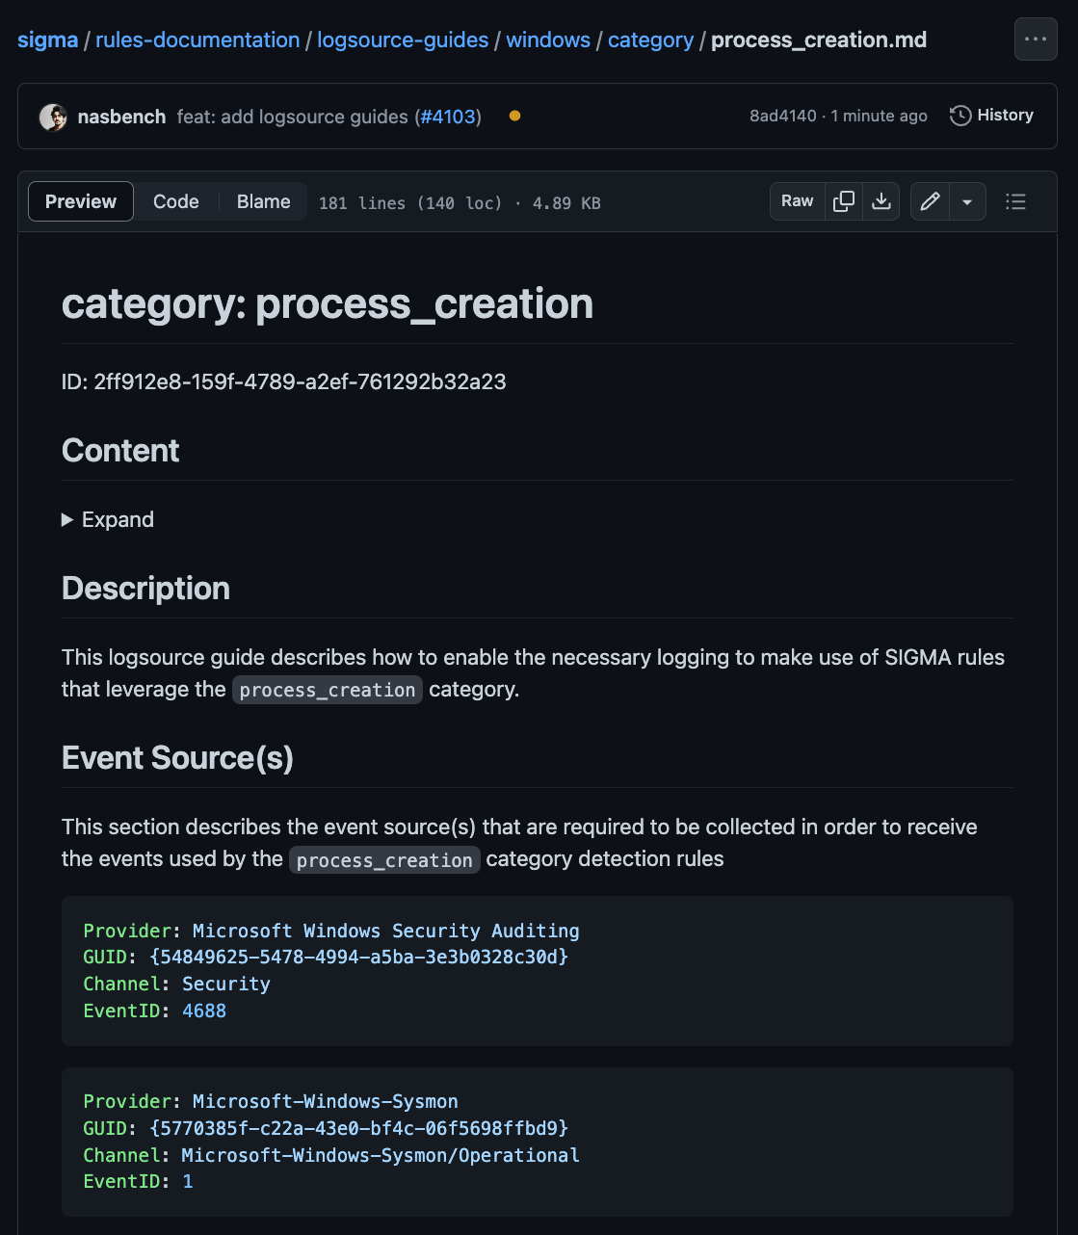Open the file History
This screenshot has height=1235, width=1078.
(991, 116)
